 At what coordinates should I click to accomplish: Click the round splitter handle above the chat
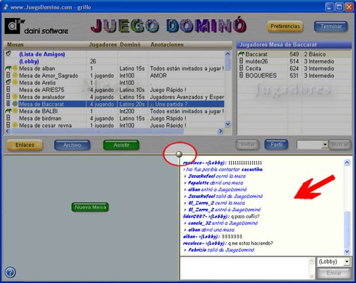point(179,153)
